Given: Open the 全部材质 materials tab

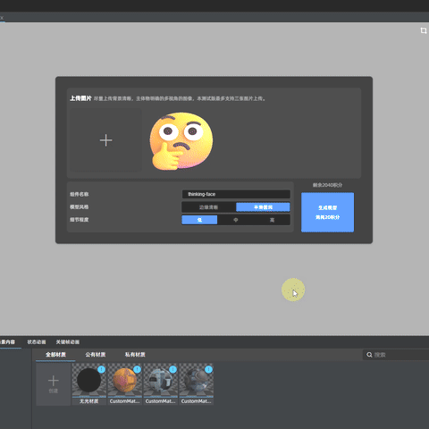Looking at the screenshot, I should [55, 355].
